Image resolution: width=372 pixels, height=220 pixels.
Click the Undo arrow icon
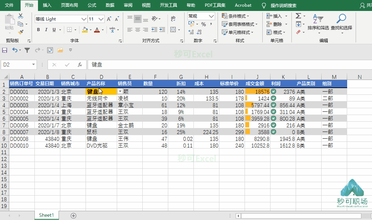pos(15,50)
